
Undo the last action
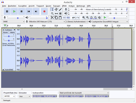coord(74,18)
